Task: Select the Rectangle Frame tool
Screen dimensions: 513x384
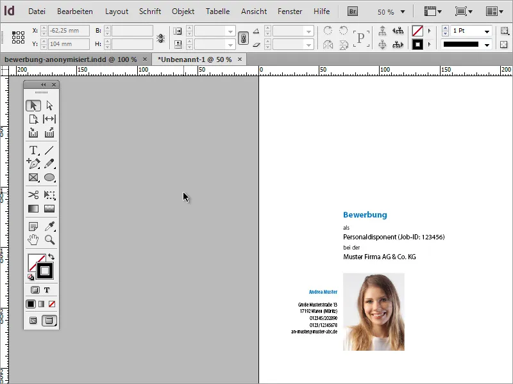Action: (x=33, y=177)
